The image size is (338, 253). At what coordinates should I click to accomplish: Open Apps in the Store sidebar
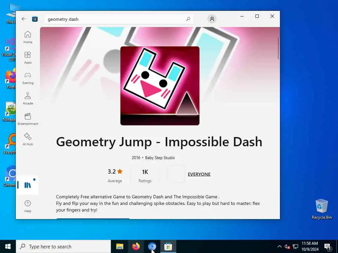(28, 58)
